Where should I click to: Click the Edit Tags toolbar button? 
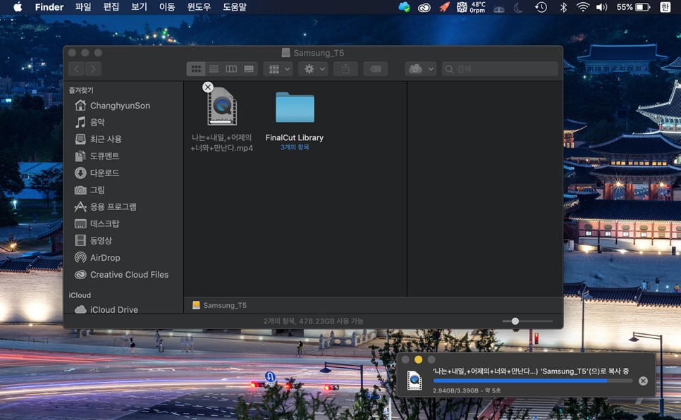pos(376,68)
